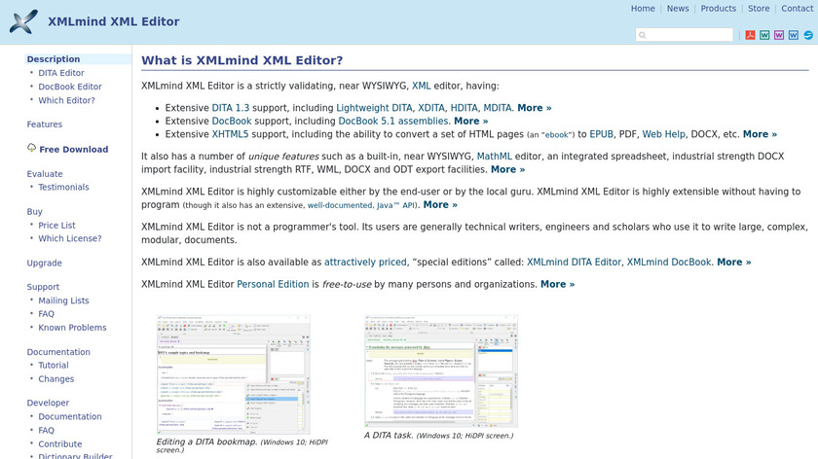Open the blue W product icon
Viewport: 818px width, 459px height.
click(794, 35)
